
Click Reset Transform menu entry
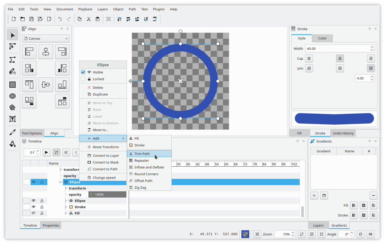tap(103, 147)
